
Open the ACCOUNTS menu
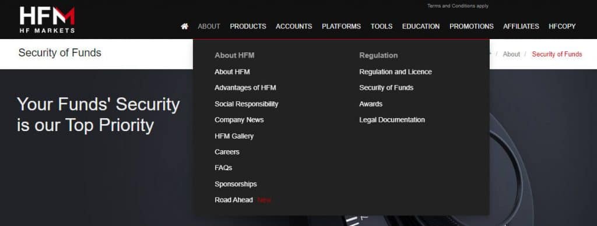(294, 26)
